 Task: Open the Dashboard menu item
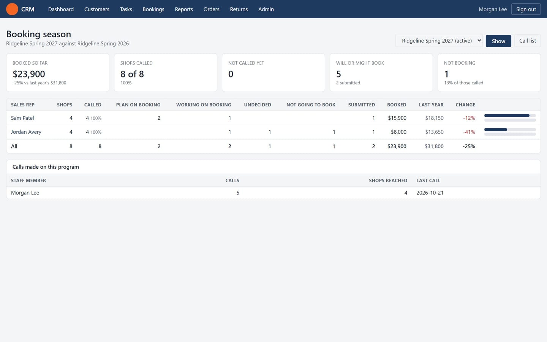[x=61, y=9]
